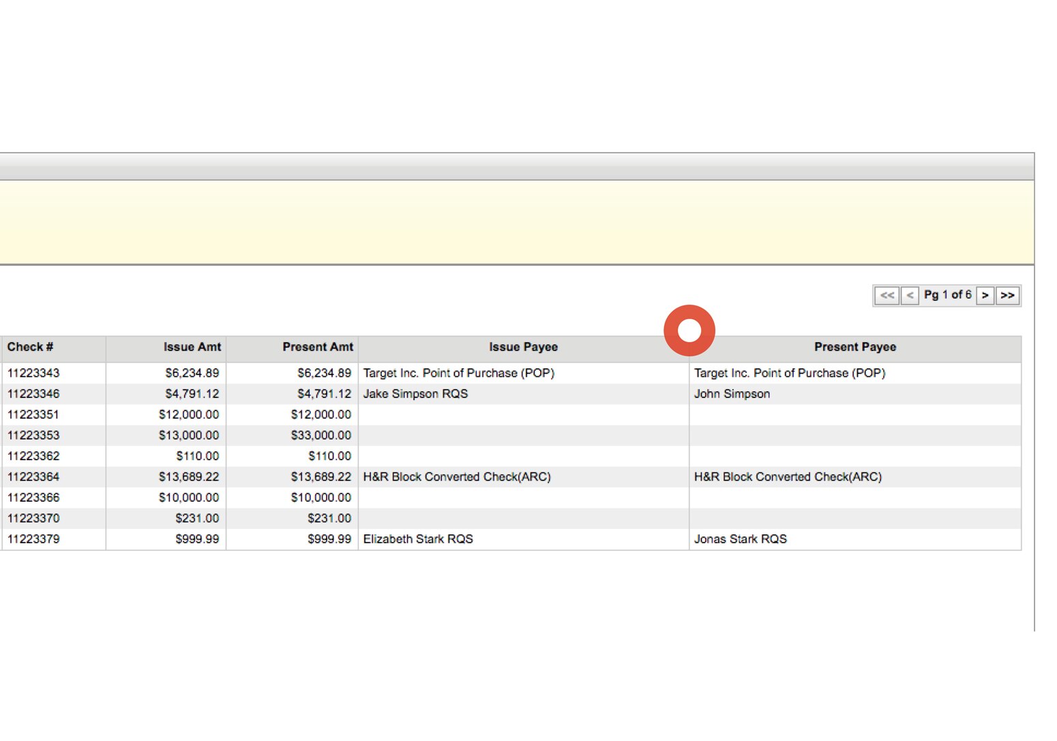Click the payee name "John Simpson"
1057x741 pixels.
point(732,393)
